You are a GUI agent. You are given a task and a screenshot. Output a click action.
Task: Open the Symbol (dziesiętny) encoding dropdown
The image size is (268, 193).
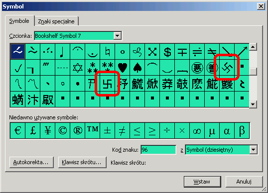coord(253,150)
